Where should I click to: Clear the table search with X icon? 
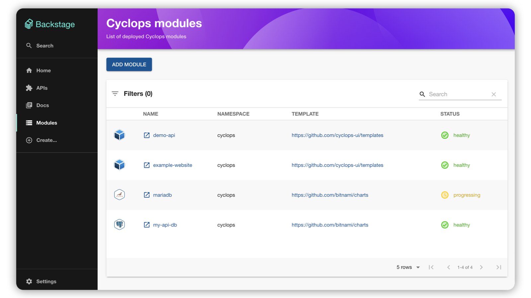pos(493,94)
